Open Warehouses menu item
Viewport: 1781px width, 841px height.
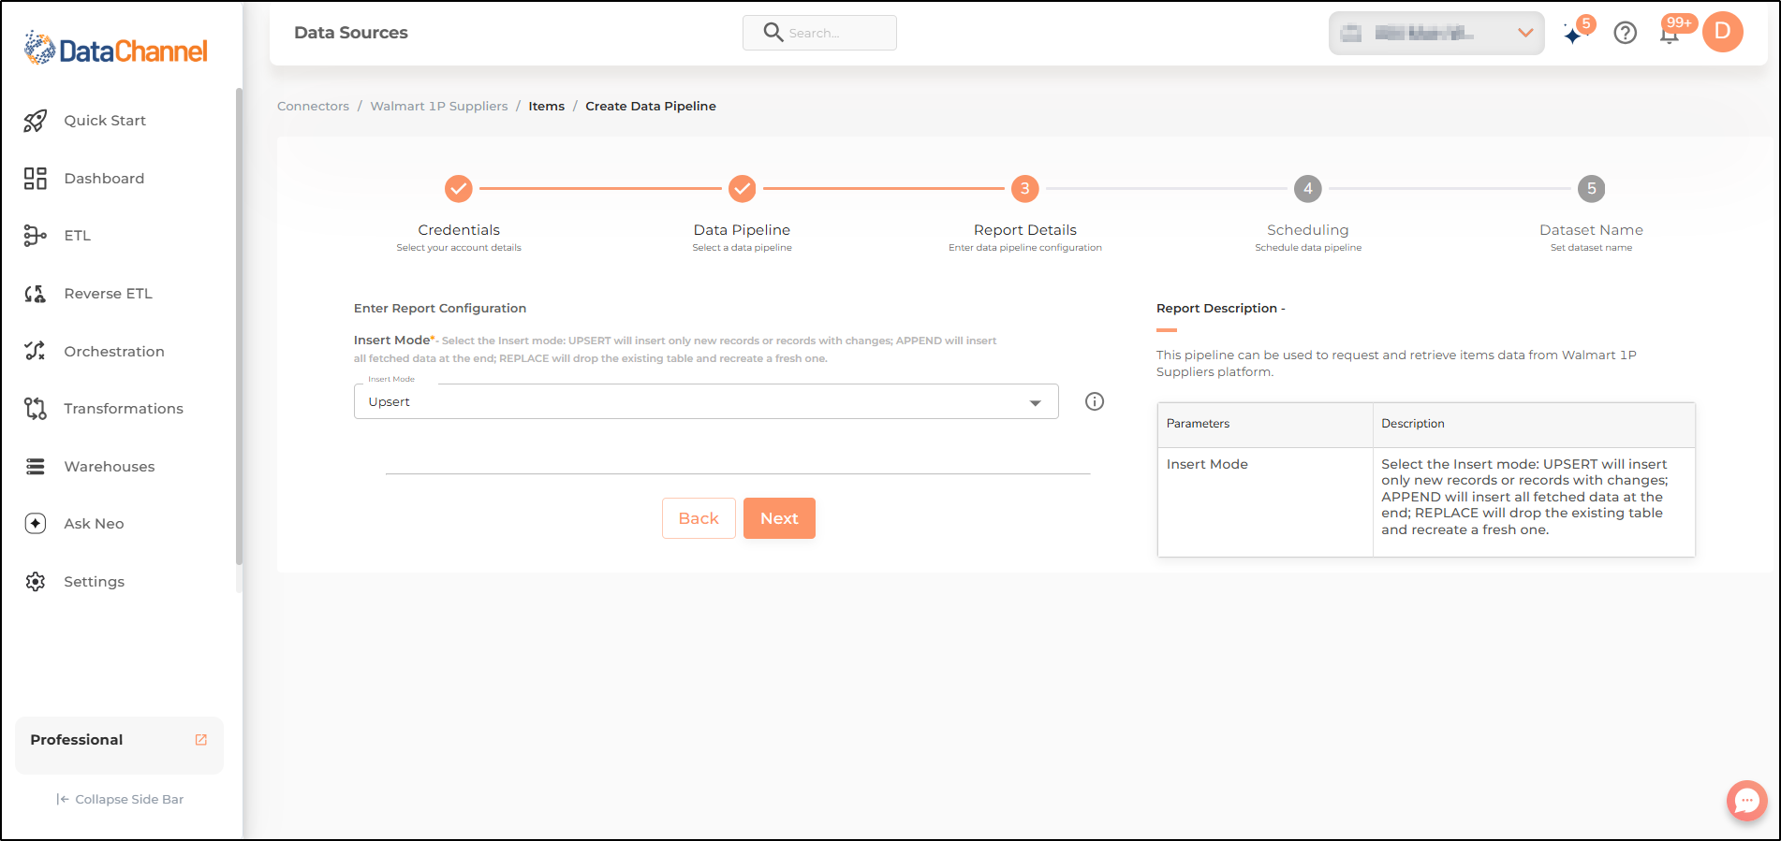coord(110,467)
